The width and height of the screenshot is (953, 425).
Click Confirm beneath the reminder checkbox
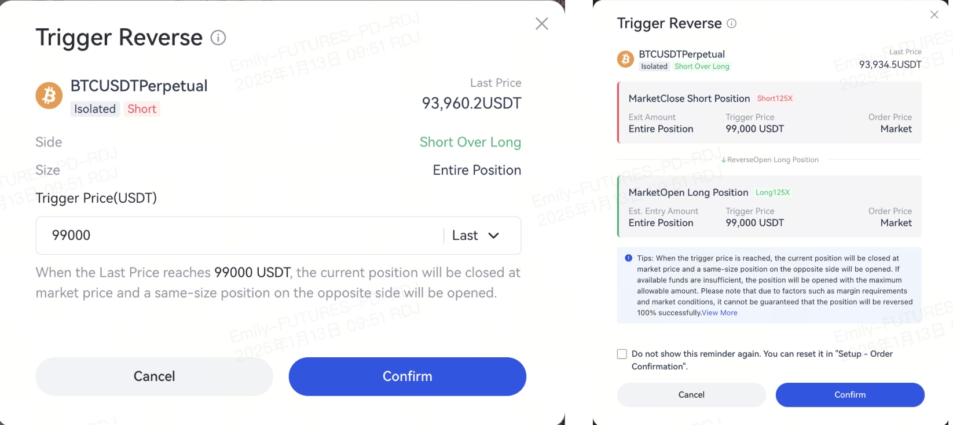[849, 395]
